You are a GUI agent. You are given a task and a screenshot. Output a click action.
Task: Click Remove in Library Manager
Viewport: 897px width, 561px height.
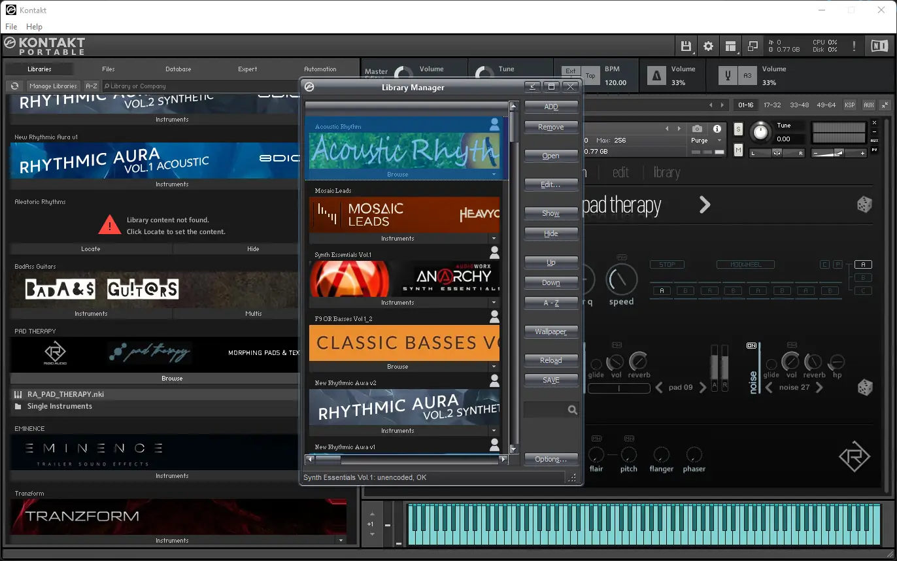[551, 127]
